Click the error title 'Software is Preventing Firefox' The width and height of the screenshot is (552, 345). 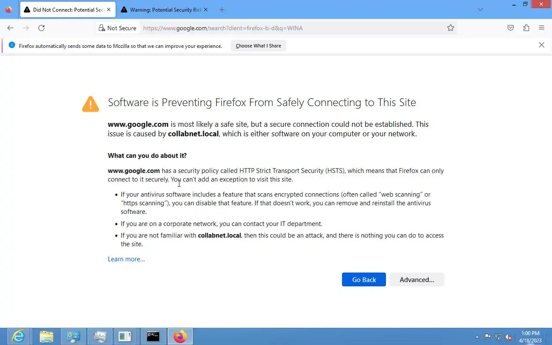[x=262, y=103]
